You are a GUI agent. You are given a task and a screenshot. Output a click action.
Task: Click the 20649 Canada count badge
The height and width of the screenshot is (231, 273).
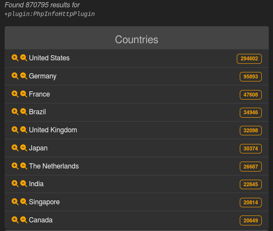click(251, 221)
